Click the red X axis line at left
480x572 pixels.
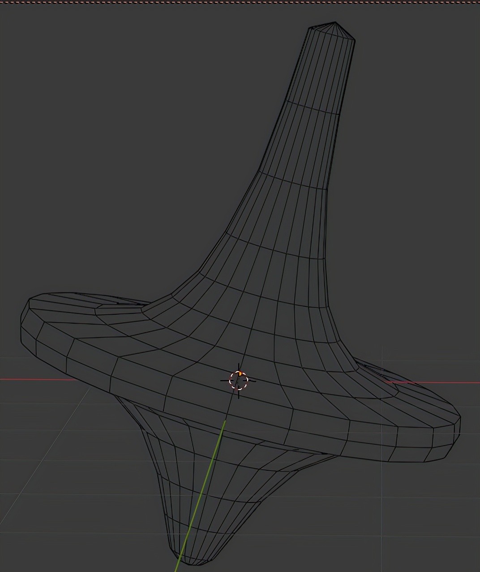[x=36, y=379]
